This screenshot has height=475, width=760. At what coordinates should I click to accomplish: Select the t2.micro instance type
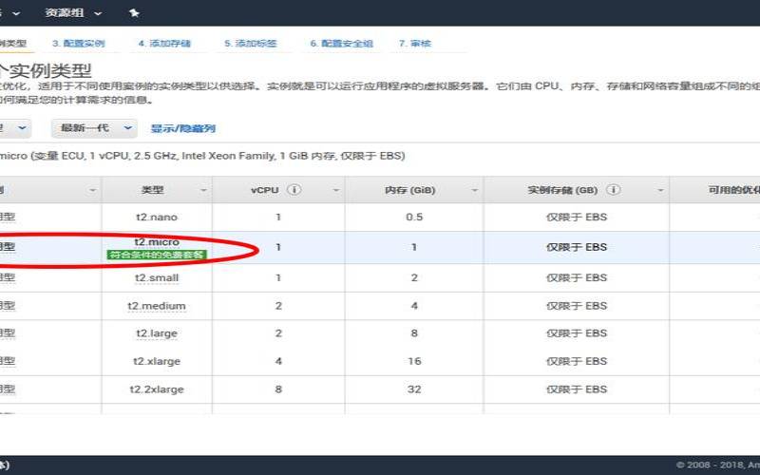(157, 241)
